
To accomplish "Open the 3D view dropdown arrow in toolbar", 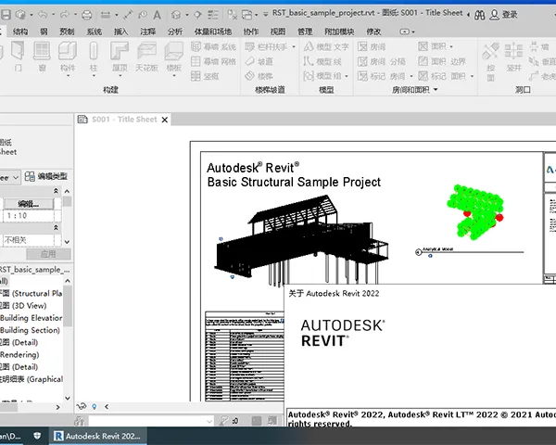I will tap(187, 15).
